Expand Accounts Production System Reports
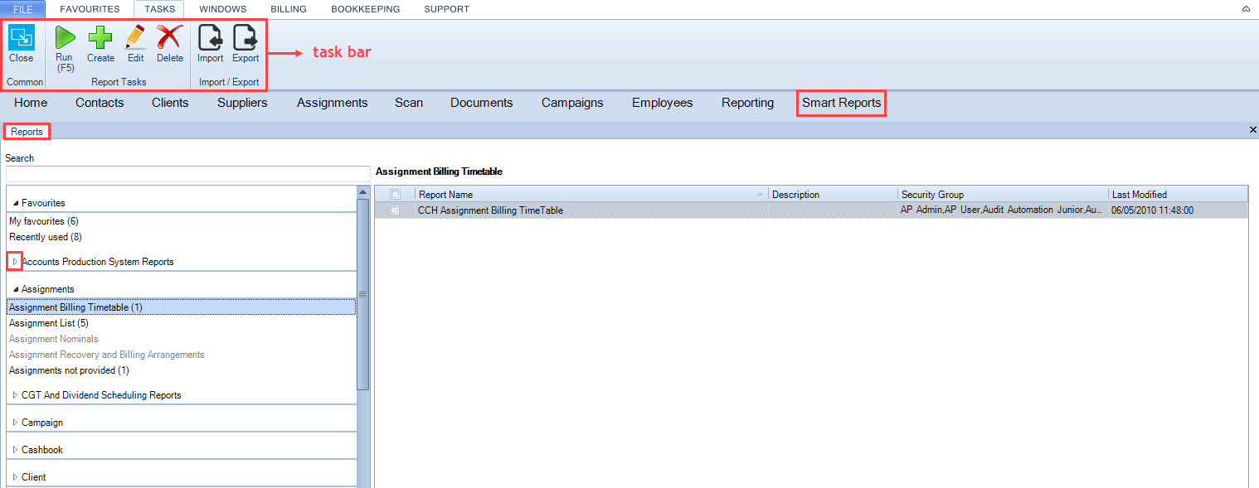The width and height of the screenshot is (1259, 488). coord(15,262)
